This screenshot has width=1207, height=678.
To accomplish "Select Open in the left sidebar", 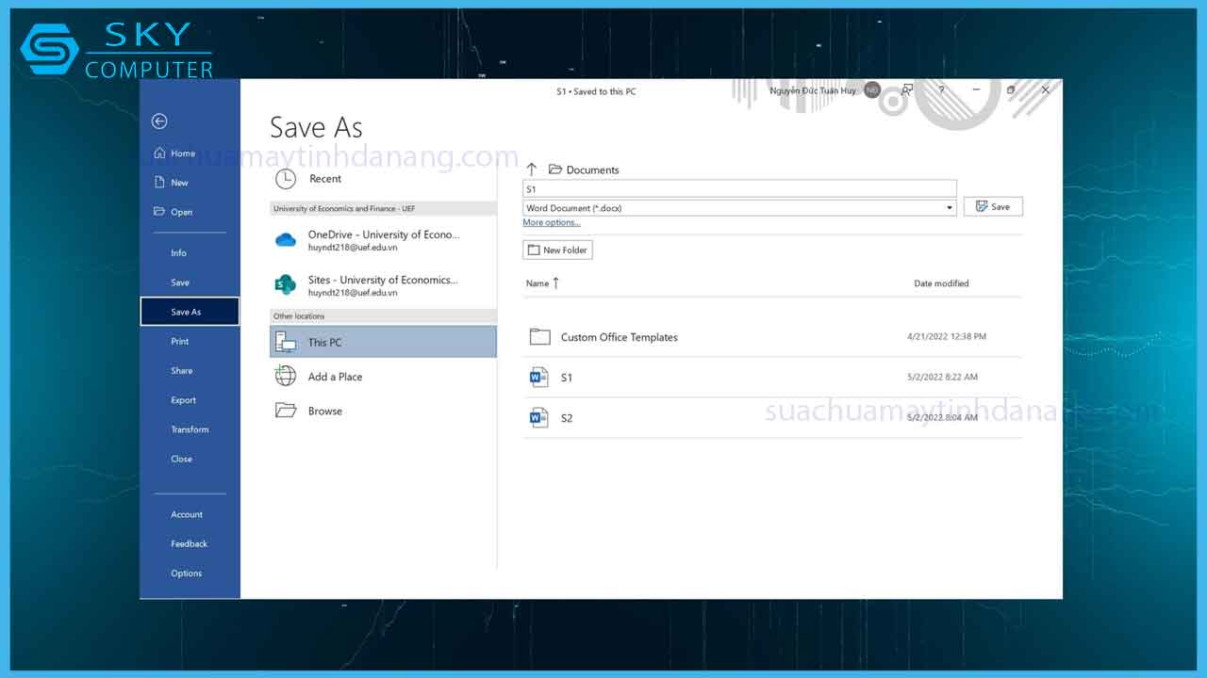I will click(x=174, y=212).
